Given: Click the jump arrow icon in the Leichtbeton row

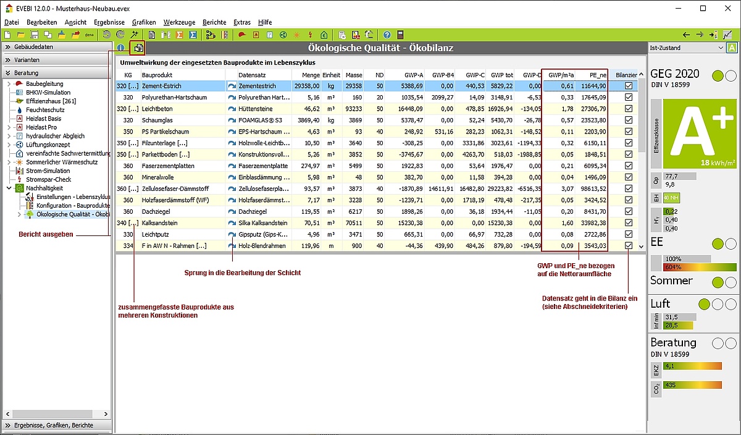Looking at the screenshot, I should 232,109.
